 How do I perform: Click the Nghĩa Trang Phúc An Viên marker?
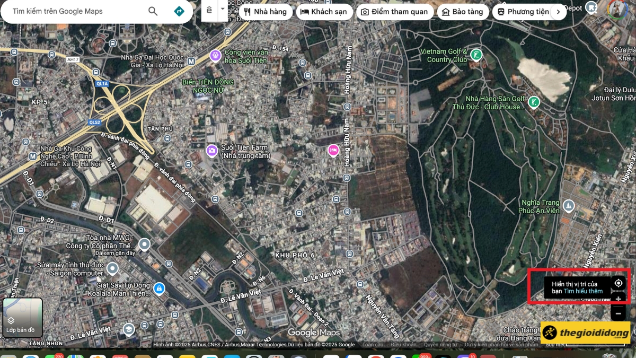pyautogui.click(x=569, y=205)
